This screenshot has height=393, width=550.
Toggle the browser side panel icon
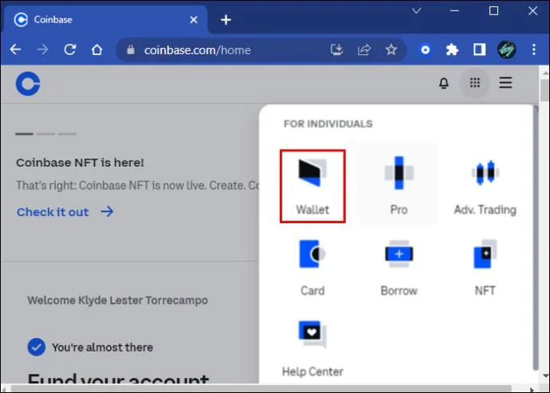pyautogui.click(x=479, y=50)
